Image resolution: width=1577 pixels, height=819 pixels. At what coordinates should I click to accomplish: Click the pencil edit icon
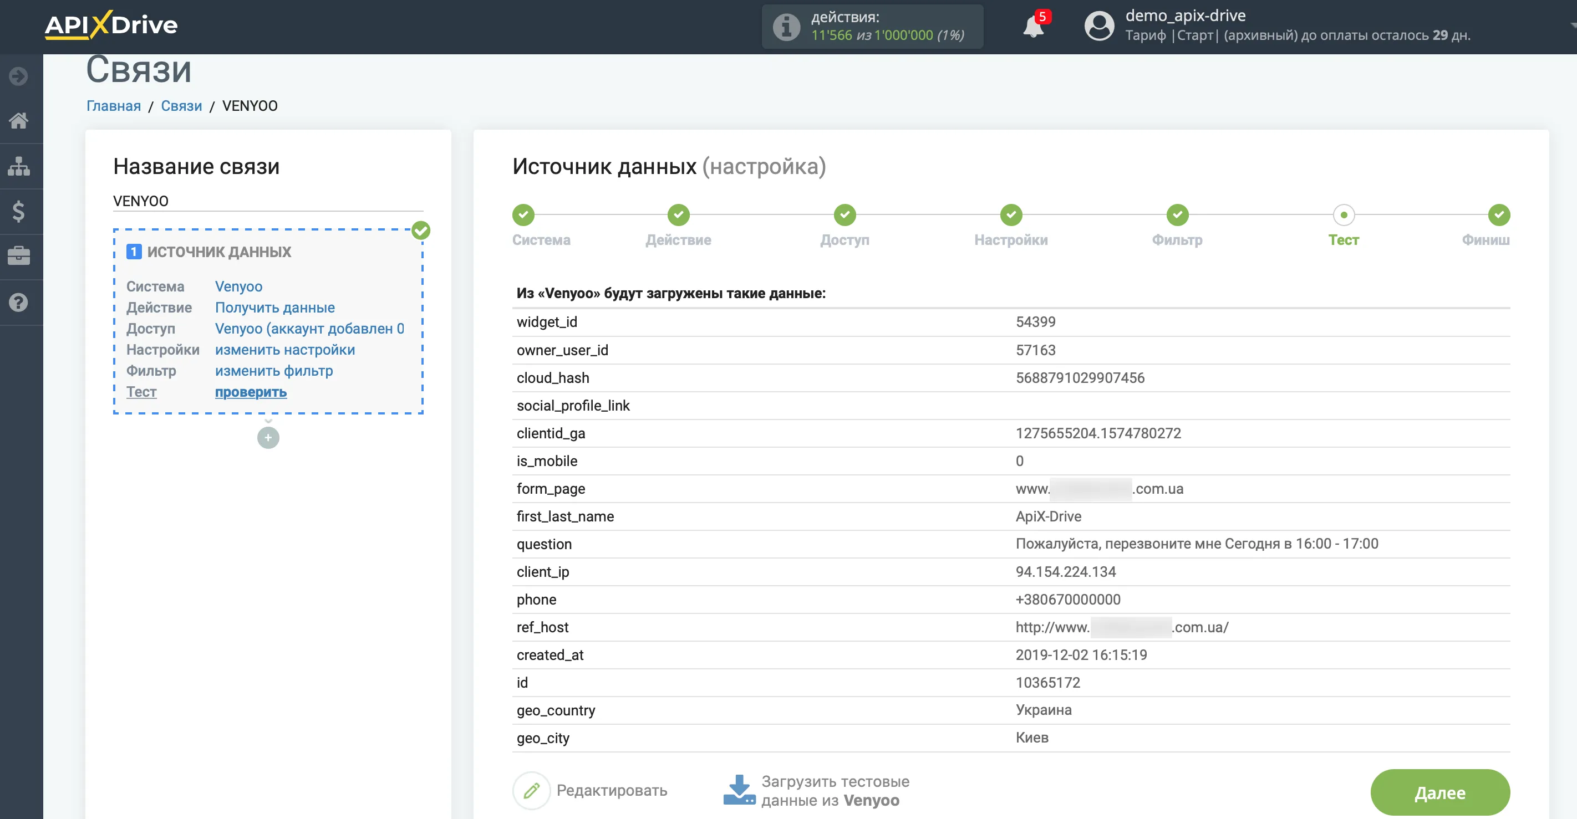point(531,790)
